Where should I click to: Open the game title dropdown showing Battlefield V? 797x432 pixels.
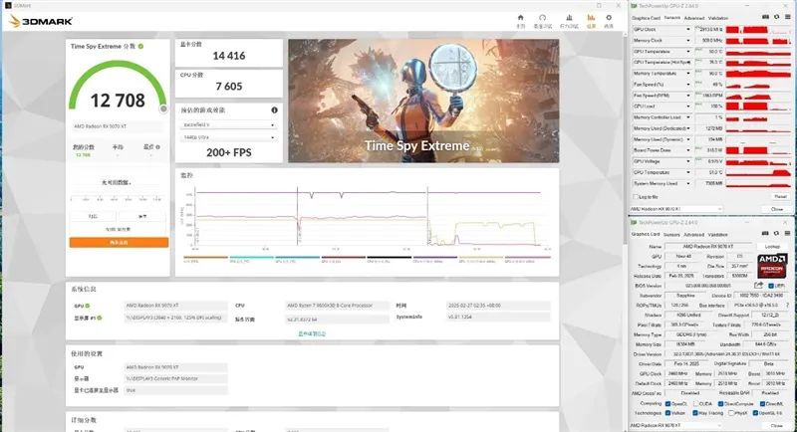click(x=229, y=124)
